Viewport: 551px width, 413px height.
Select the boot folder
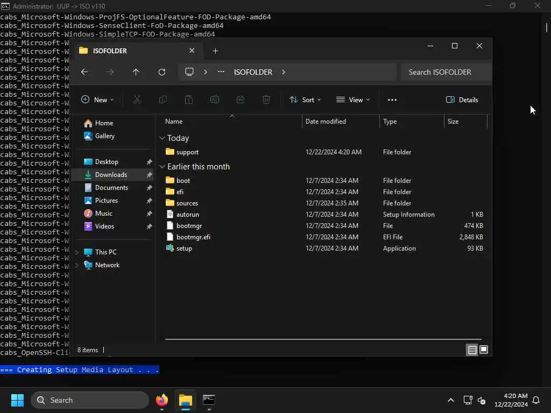(x=324, y=181)
